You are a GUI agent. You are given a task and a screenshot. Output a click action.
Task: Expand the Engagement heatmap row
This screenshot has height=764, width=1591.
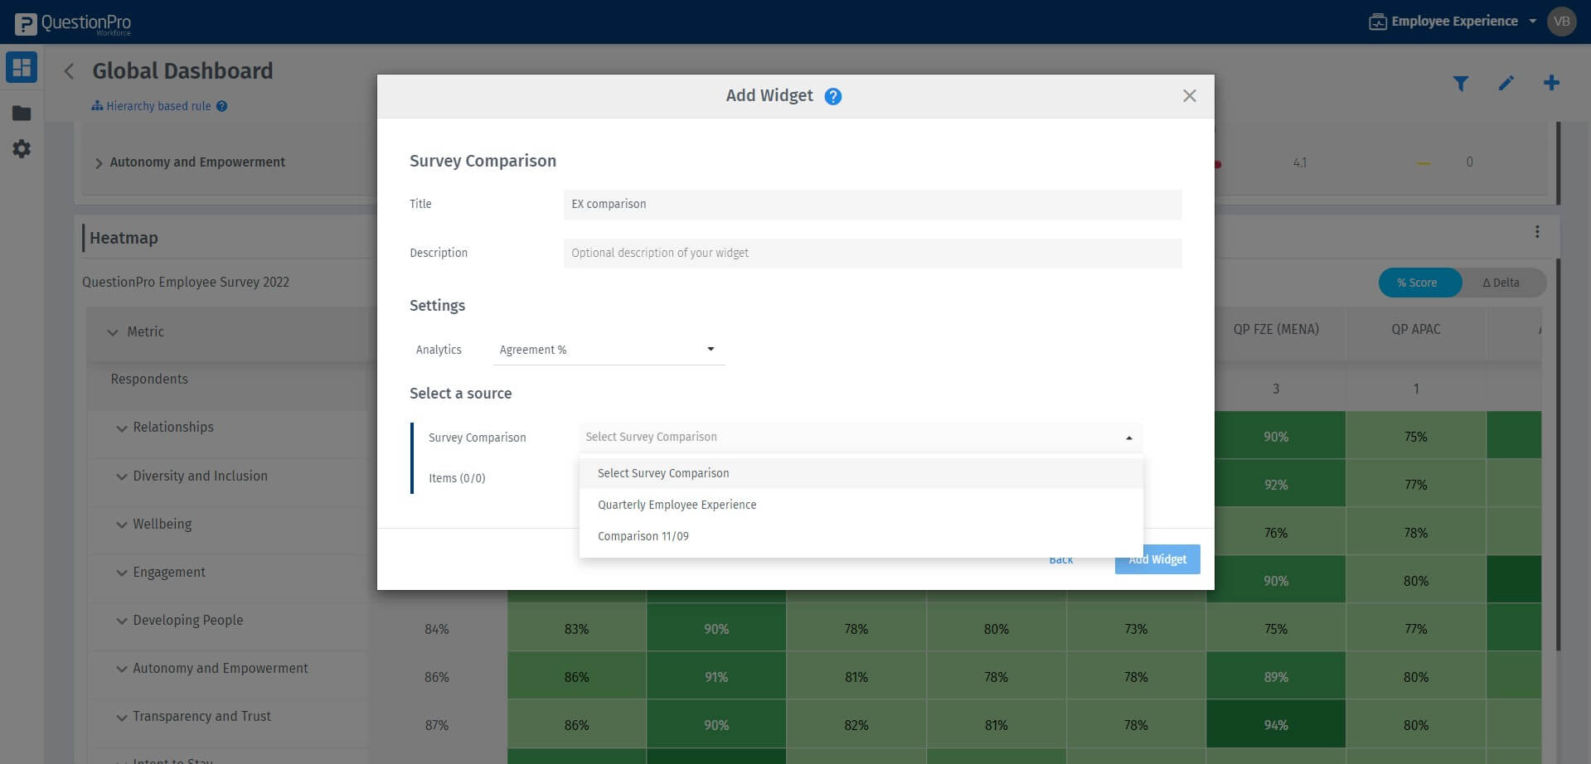(122, 573)
